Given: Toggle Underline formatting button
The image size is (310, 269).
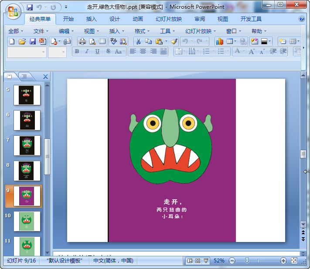Looking at the screenshot, I should click(97, 51).
